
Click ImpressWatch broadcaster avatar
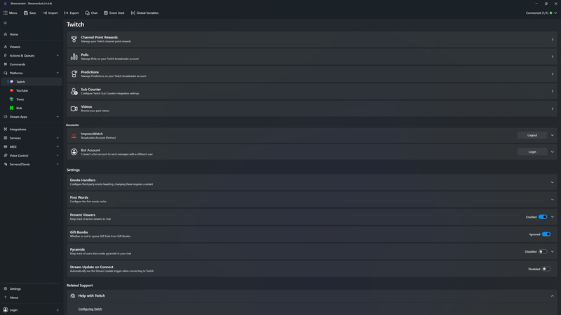74,135
